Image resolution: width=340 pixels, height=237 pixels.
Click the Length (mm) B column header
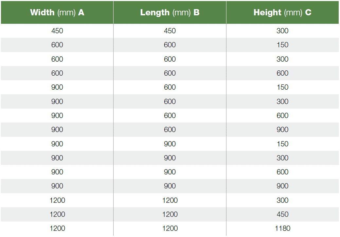[170, 13]
